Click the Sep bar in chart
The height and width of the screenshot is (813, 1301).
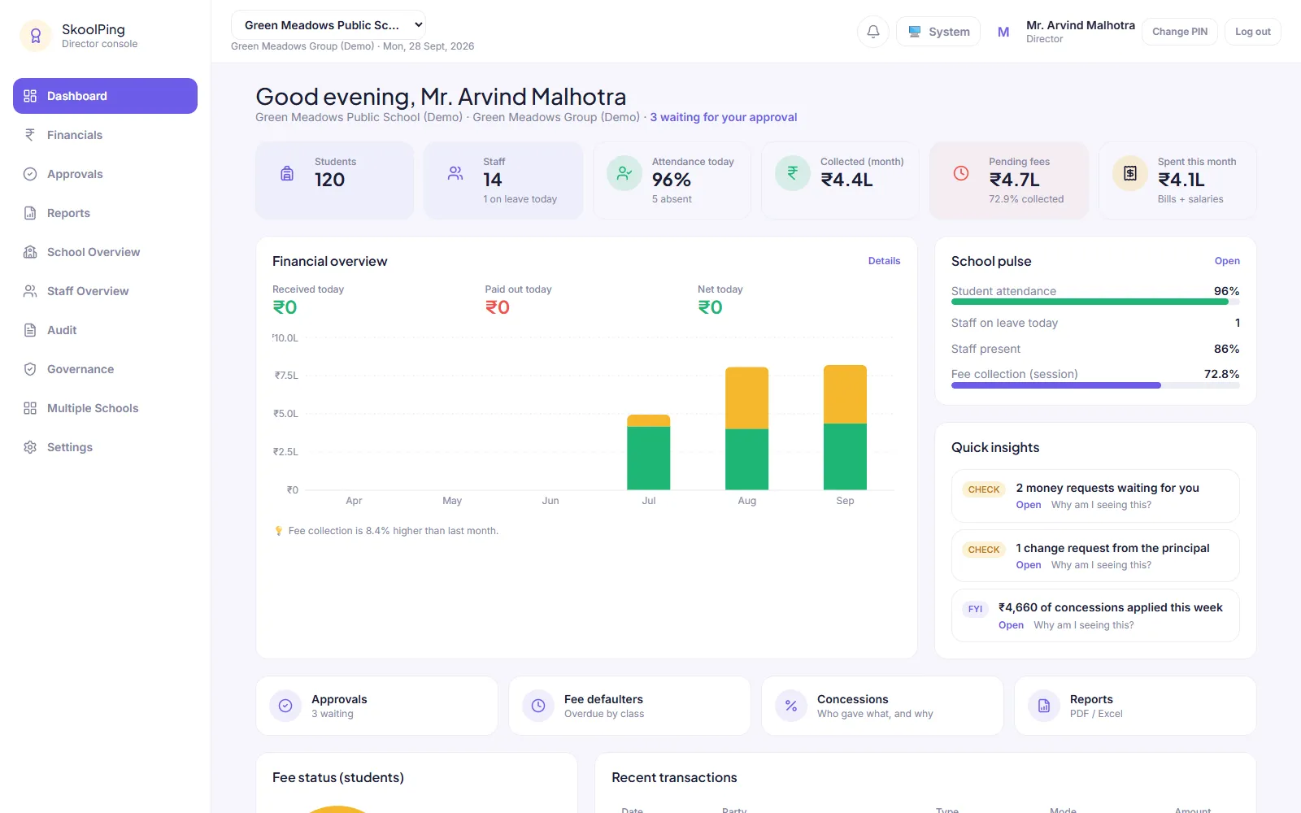coord(845,428)
